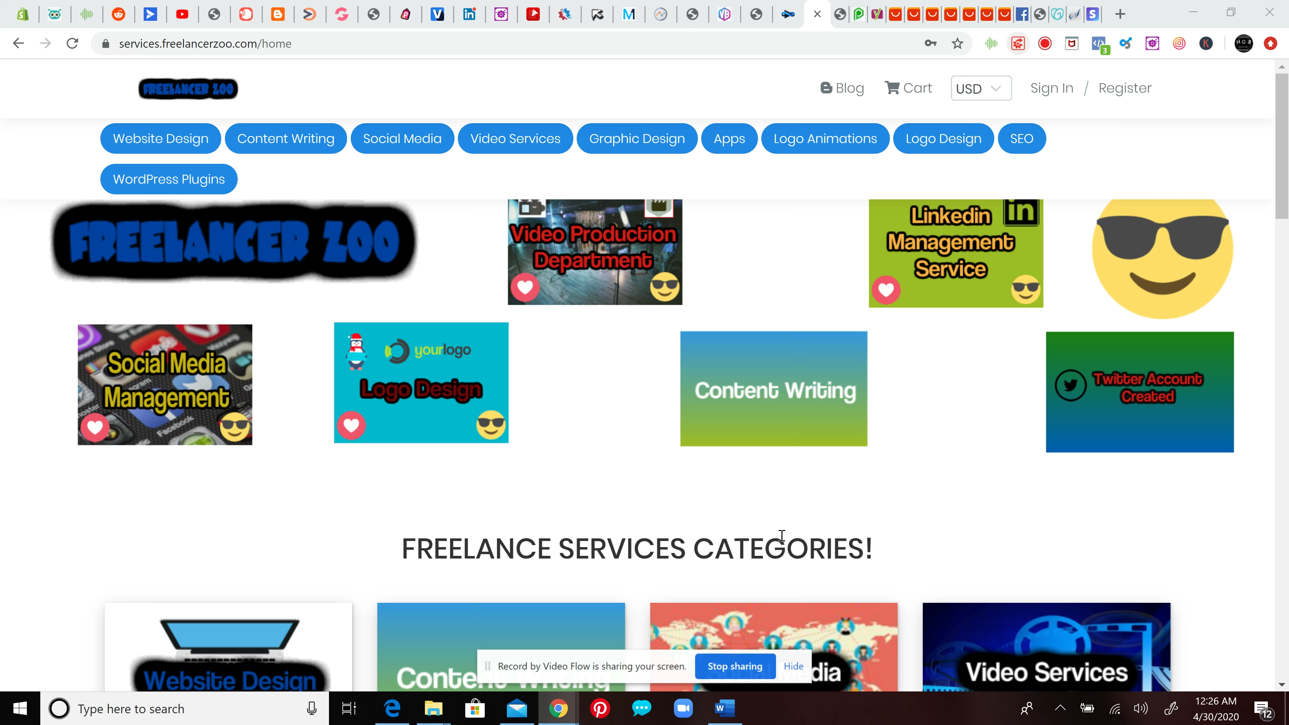Select the Logo Animations category
This screenshot has height=725, width=1289.
tap(825, 139)
